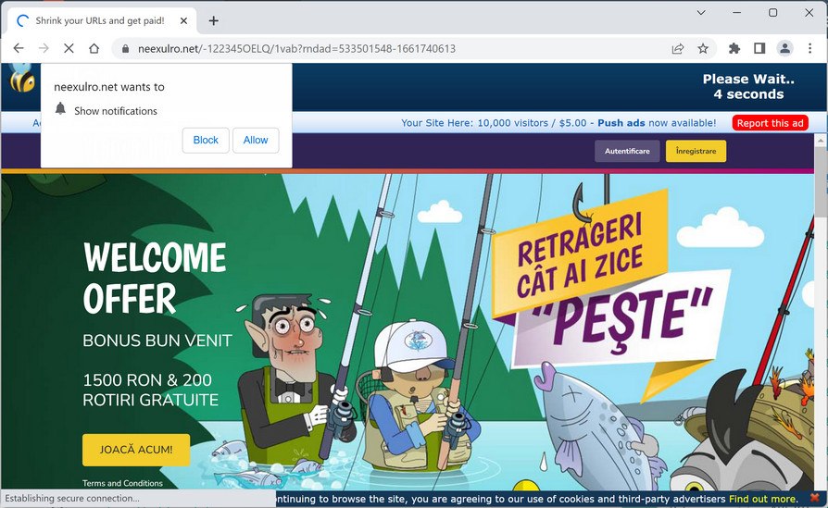Click '1500 RON & 200 ROTIRI GRATUITE' text
This screenshot has width=828, height=508.
(x=150, y=390)
